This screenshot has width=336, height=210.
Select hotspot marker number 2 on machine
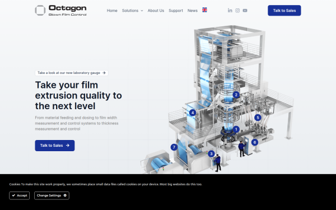pyautogui.click(x=236, y=95)
